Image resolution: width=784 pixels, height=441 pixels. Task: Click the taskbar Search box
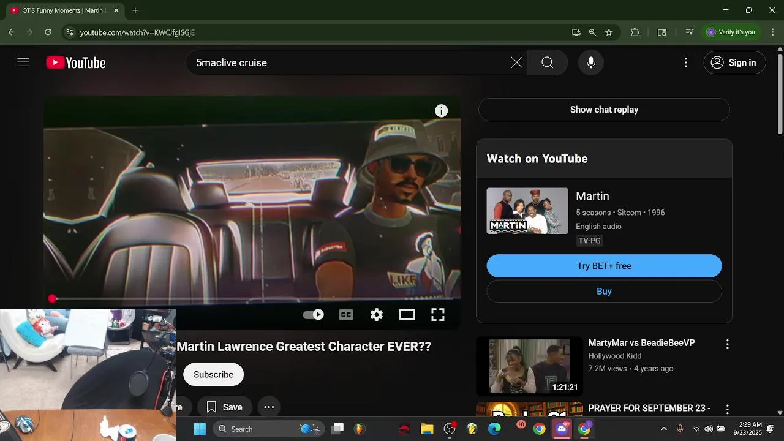coord(268,429)
